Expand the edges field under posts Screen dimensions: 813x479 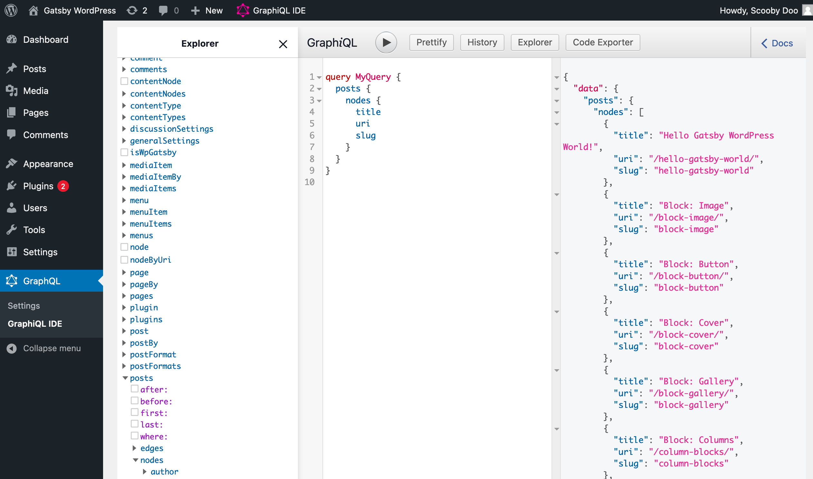(x=134, y=448)
